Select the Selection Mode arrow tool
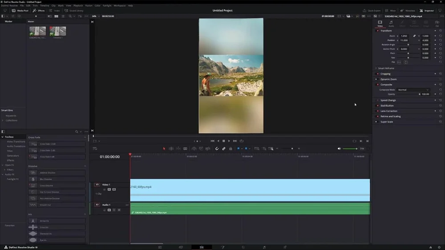This screenshot has height=250, width=445. (164, 149)
